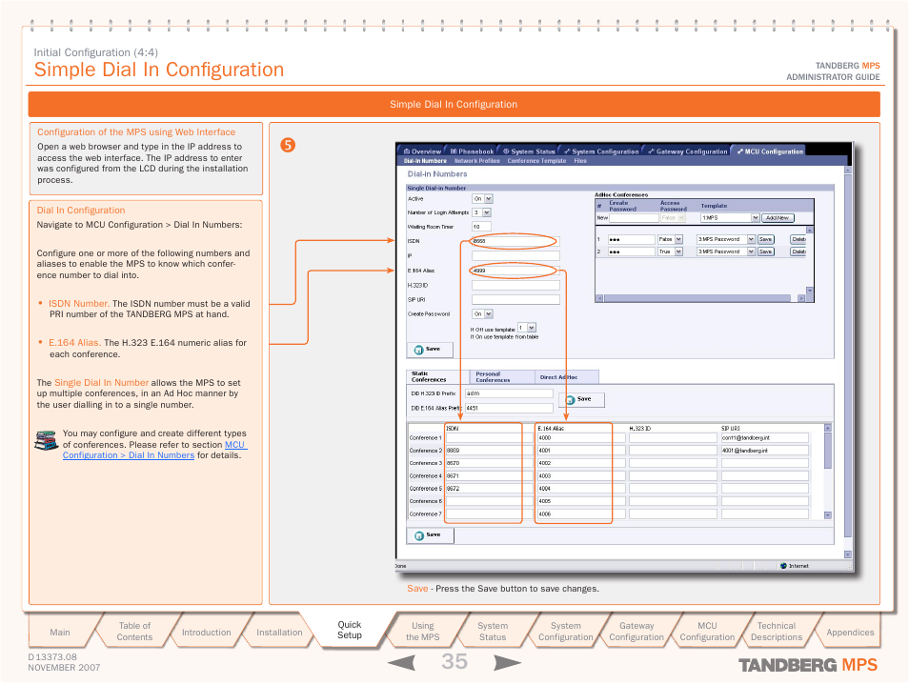Open web interface System Configuration tab

pyautogui.click(x=601, y=151)
